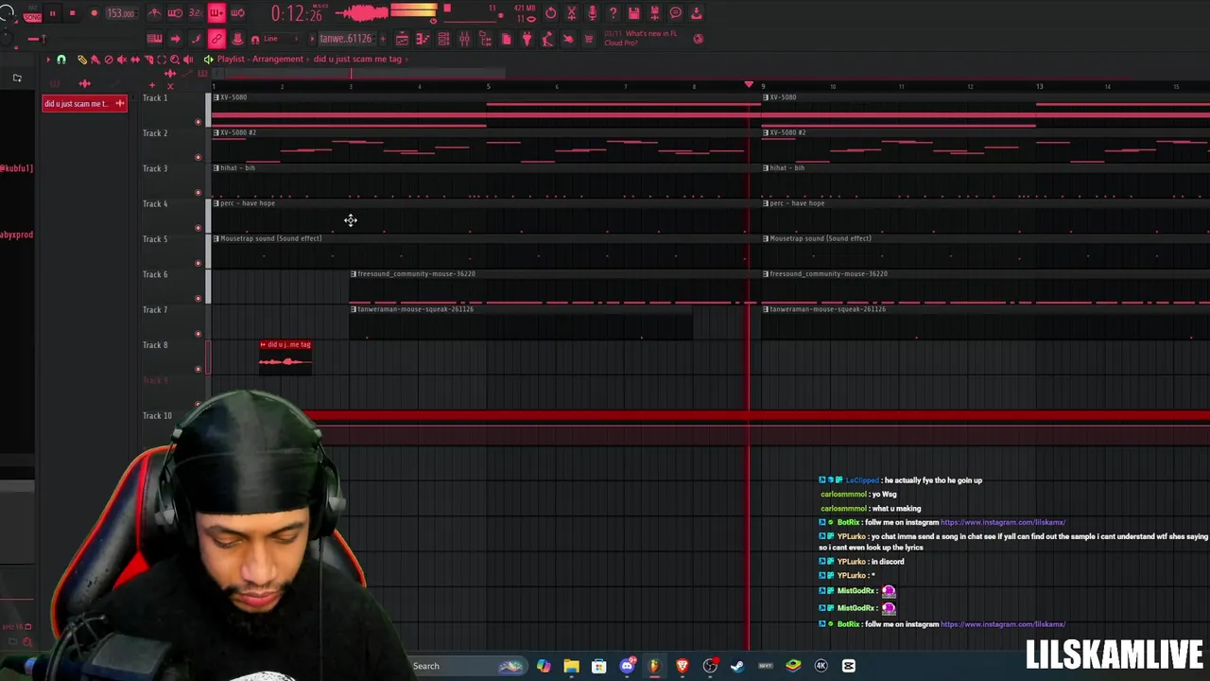Toggle overdub blend recording
The height and width of the screenshot is (681, 1210).
[216, 13]
